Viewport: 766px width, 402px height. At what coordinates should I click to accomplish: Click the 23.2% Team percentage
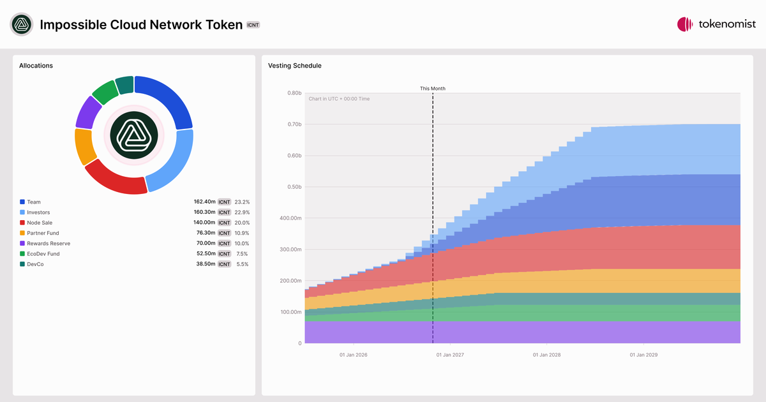click(x=242, y=202)
